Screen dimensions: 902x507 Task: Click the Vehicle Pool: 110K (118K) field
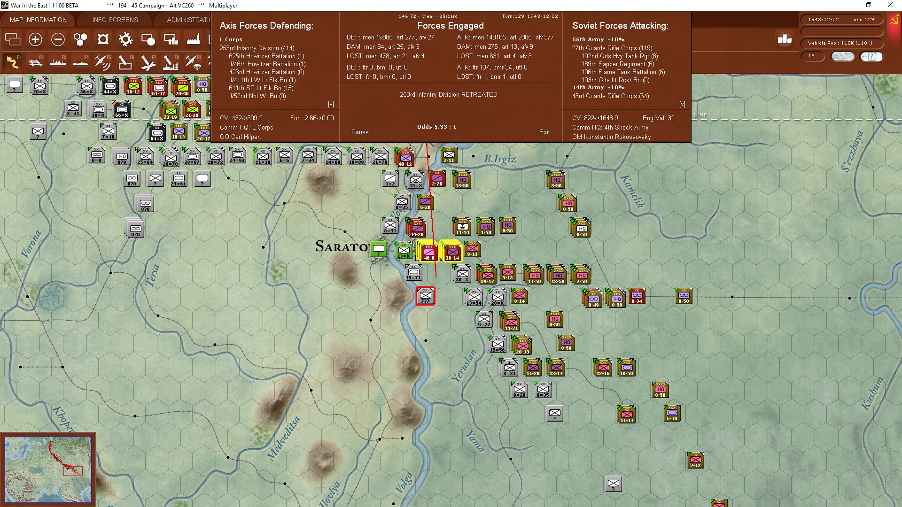841,43
